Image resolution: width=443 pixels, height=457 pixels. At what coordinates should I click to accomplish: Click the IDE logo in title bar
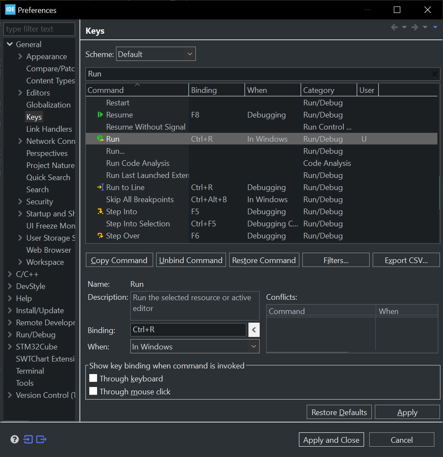click(10, 10)
